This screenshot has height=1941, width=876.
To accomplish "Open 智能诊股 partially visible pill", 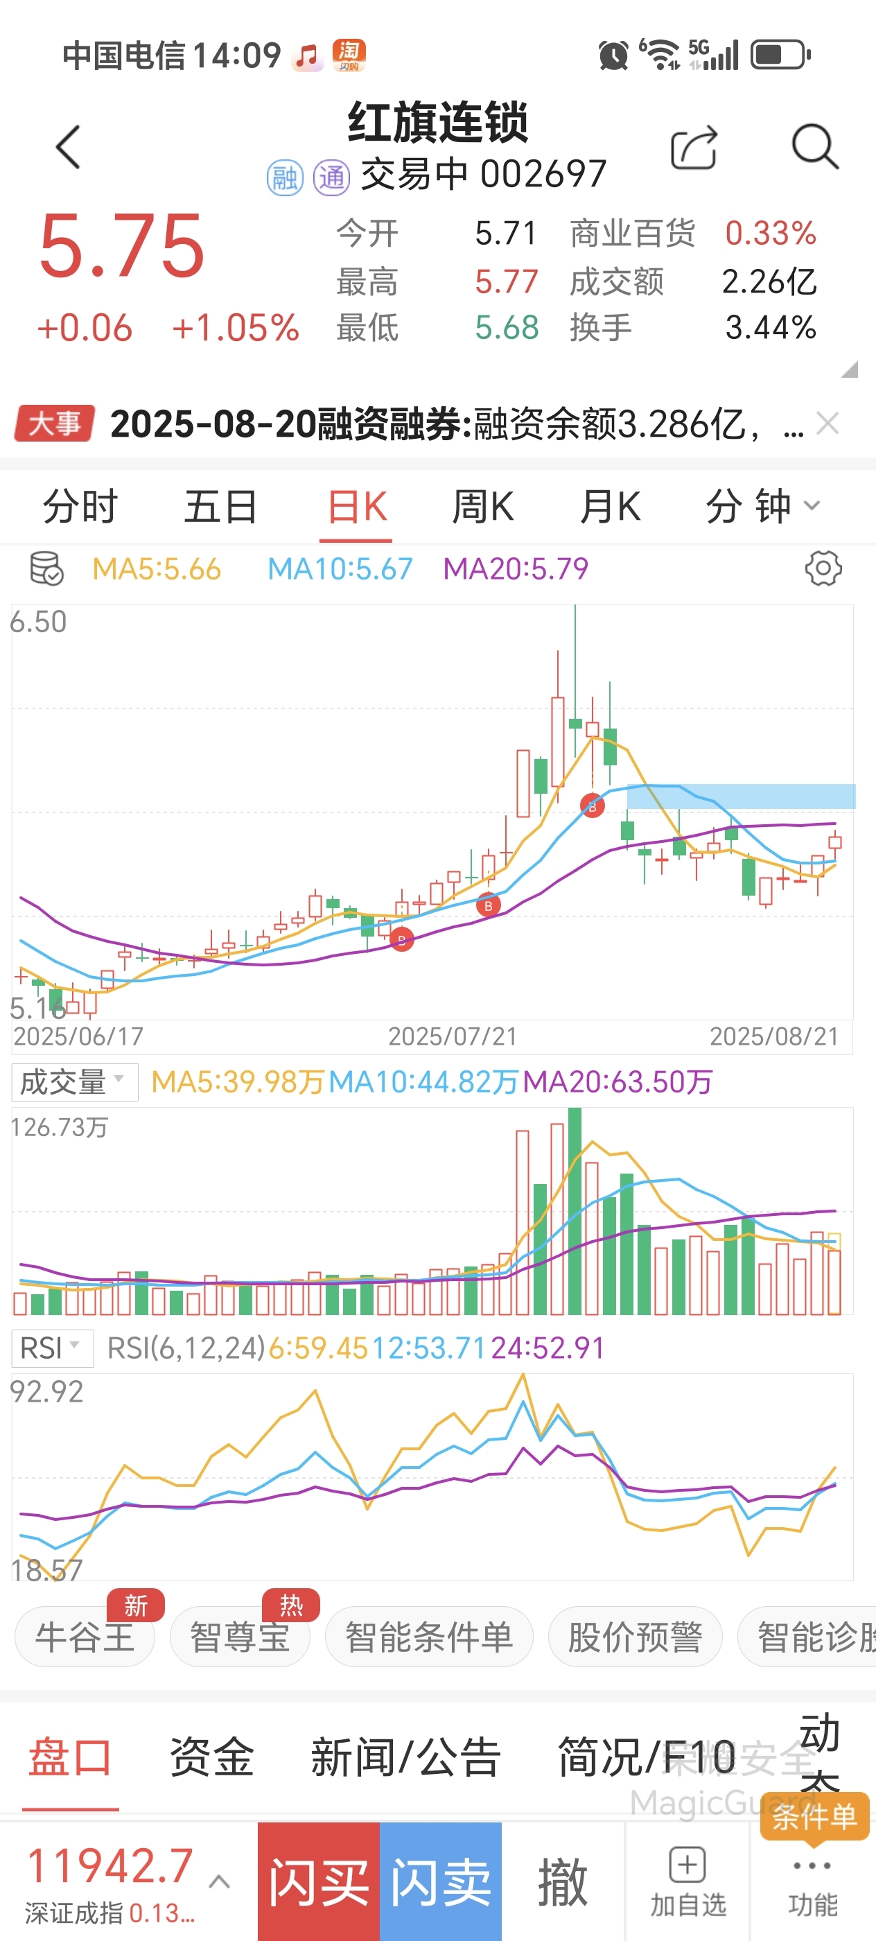I will (x=807, y=1636).
